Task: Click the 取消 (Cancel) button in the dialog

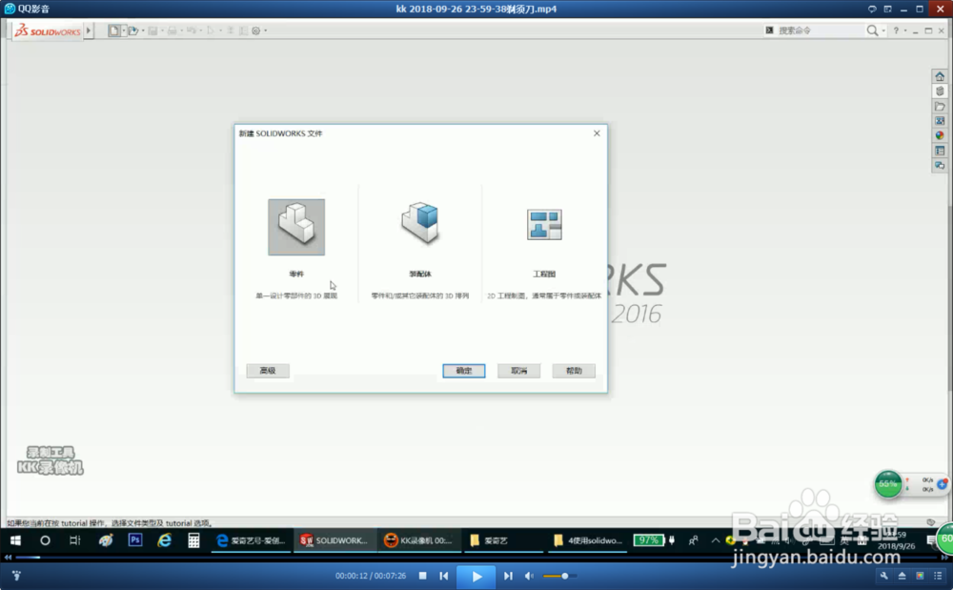Action: tap(518, 371)
